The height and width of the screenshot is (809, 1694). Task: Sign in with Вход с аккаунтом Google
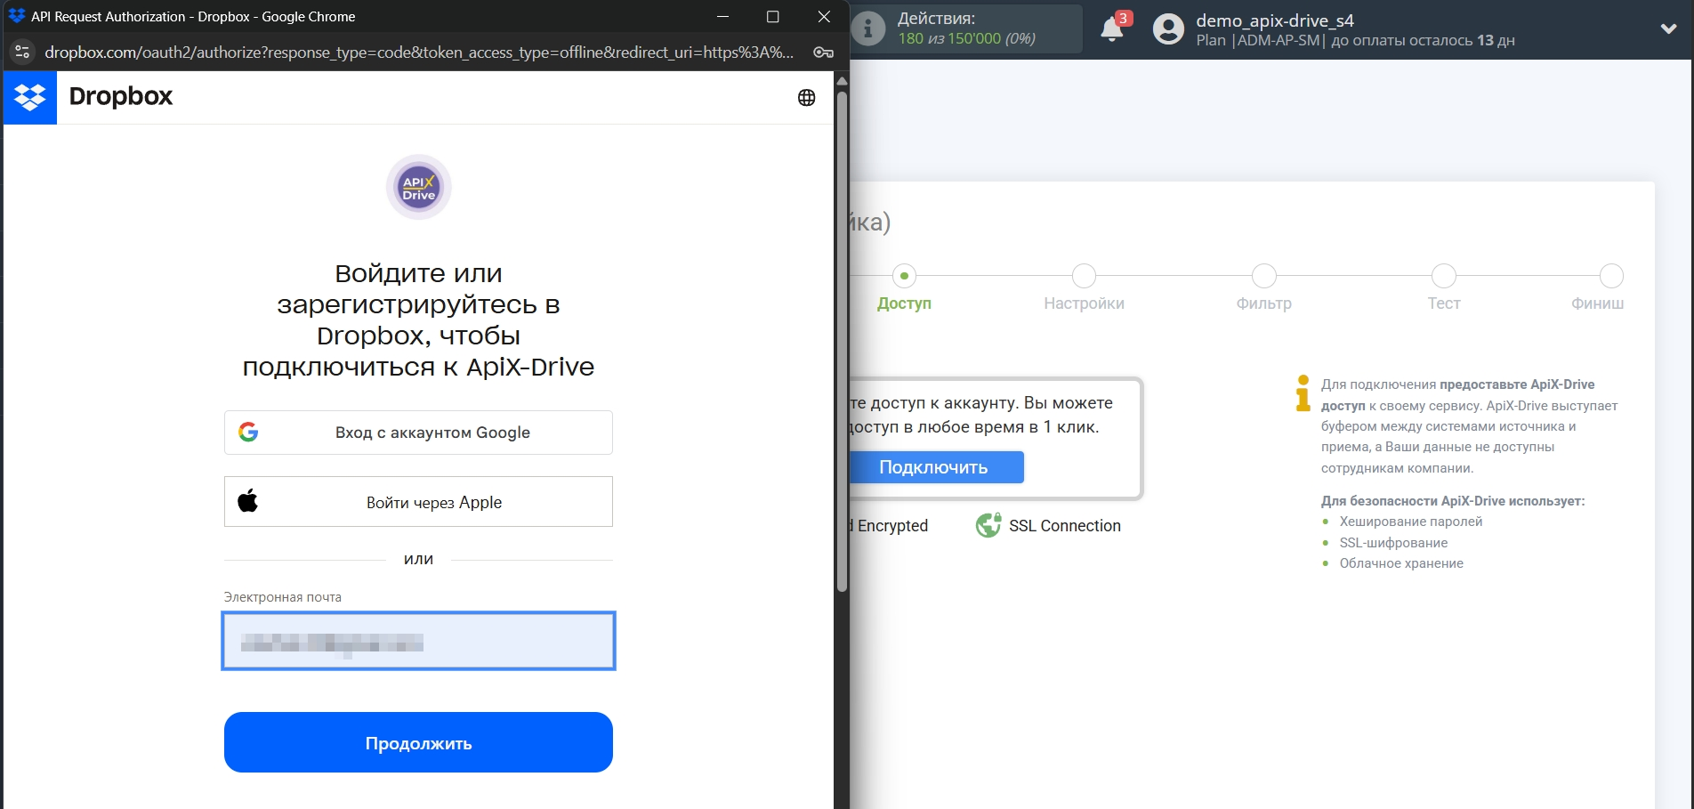coord(418,433)
